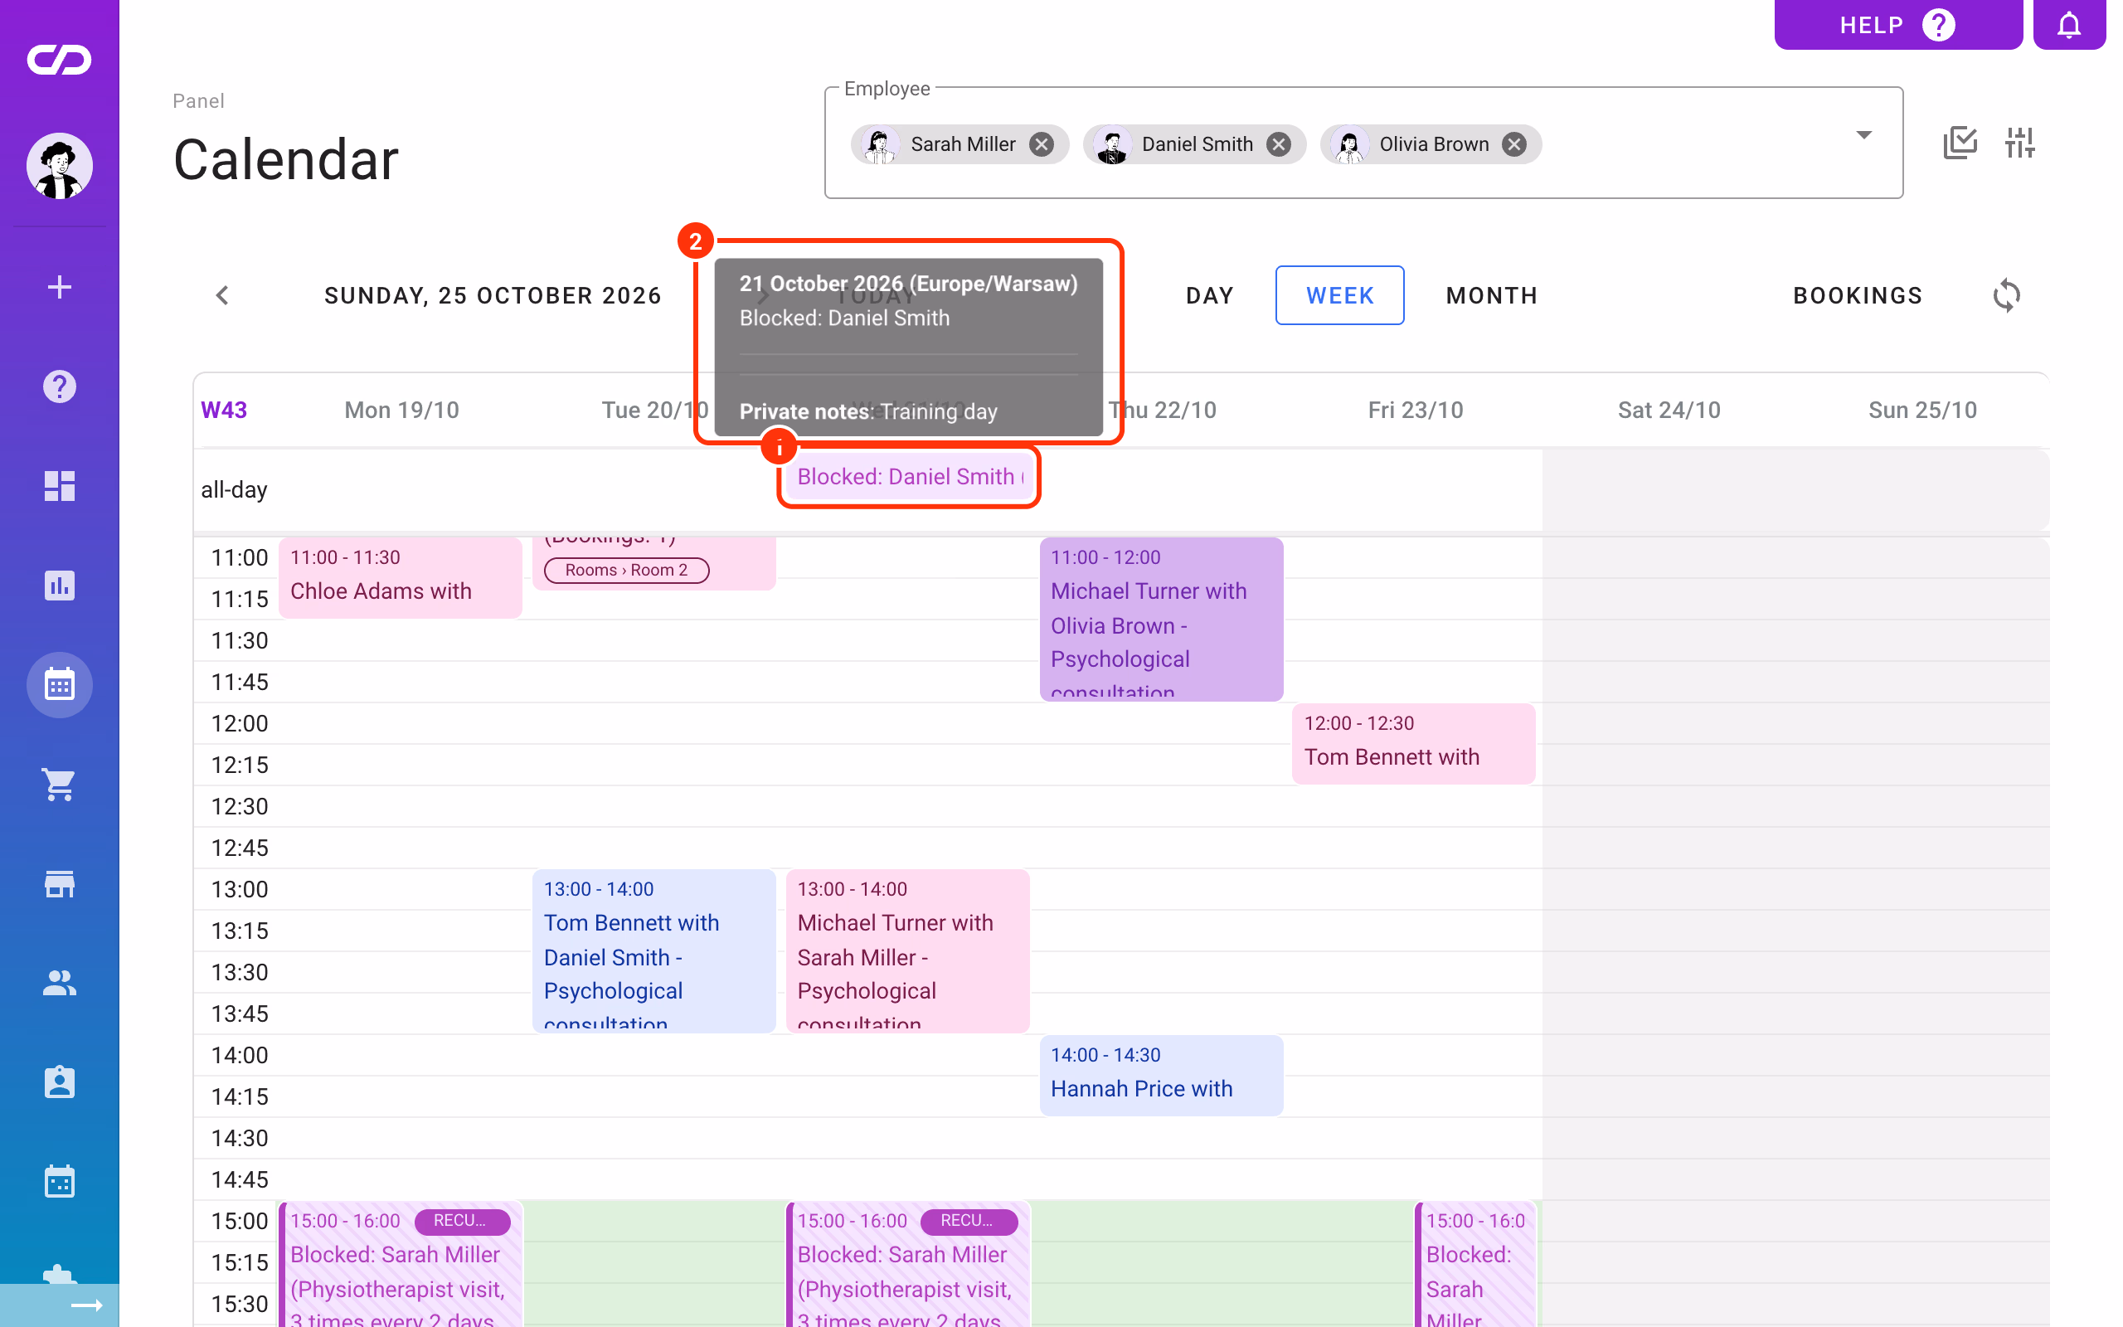This screenshot has width=2123, height=1327.
Task: Open the 14:00 Hannah Price booking
Action: [x=1161, y=1075]
